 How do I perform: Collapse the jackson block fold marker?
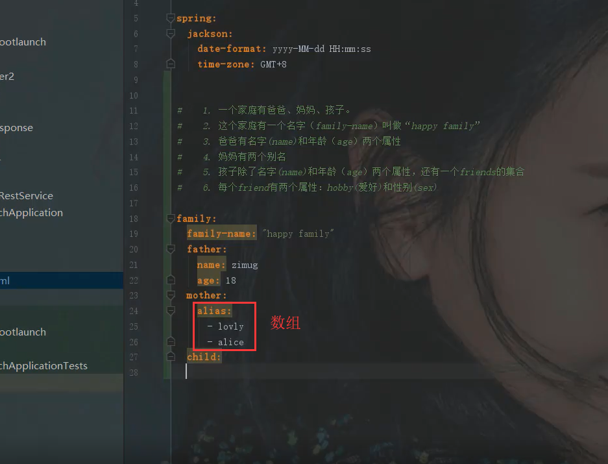171,34
